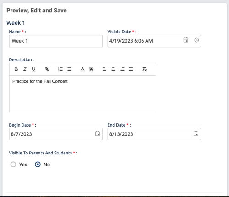Screen dimensions: 229x197
Task: Choose the text font color tool
Action: click(x=82, y=69)
